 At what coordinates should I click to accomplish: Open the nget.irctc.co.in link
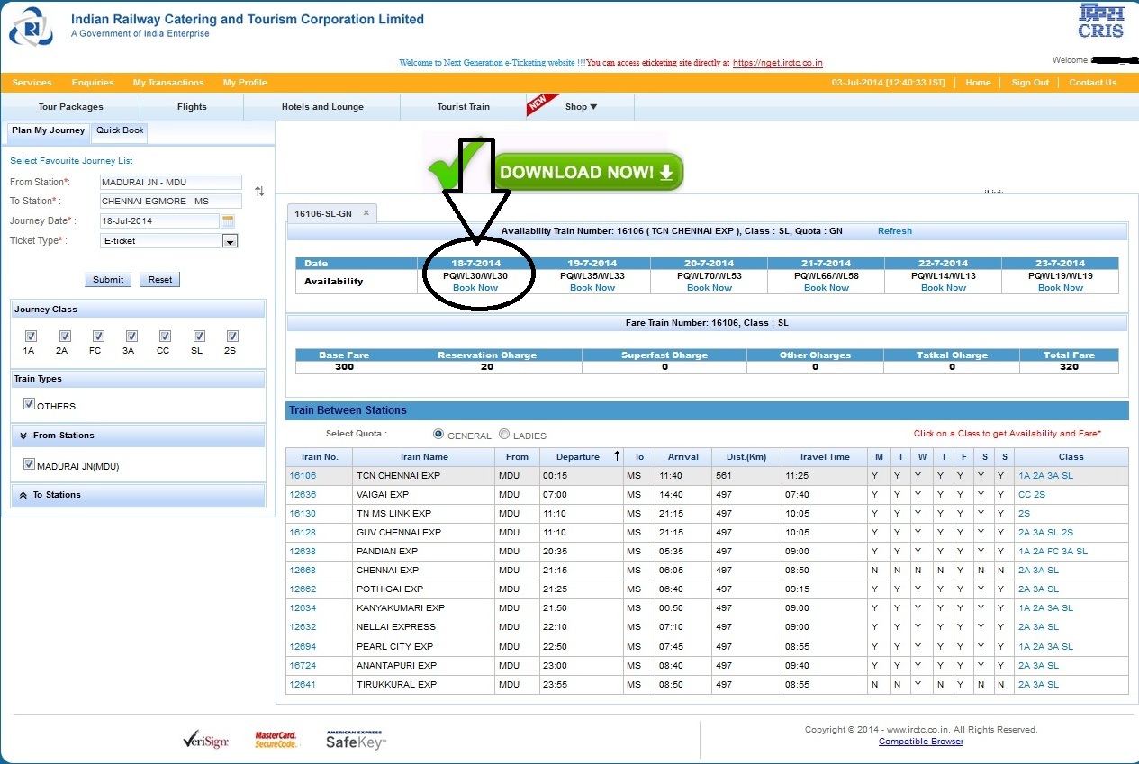click(778, 64)
